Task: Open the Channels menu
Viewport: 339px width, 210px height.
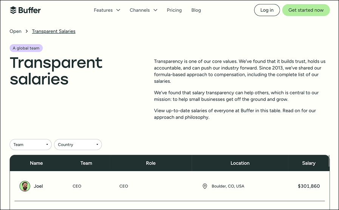Action: (x=140, y=10)
